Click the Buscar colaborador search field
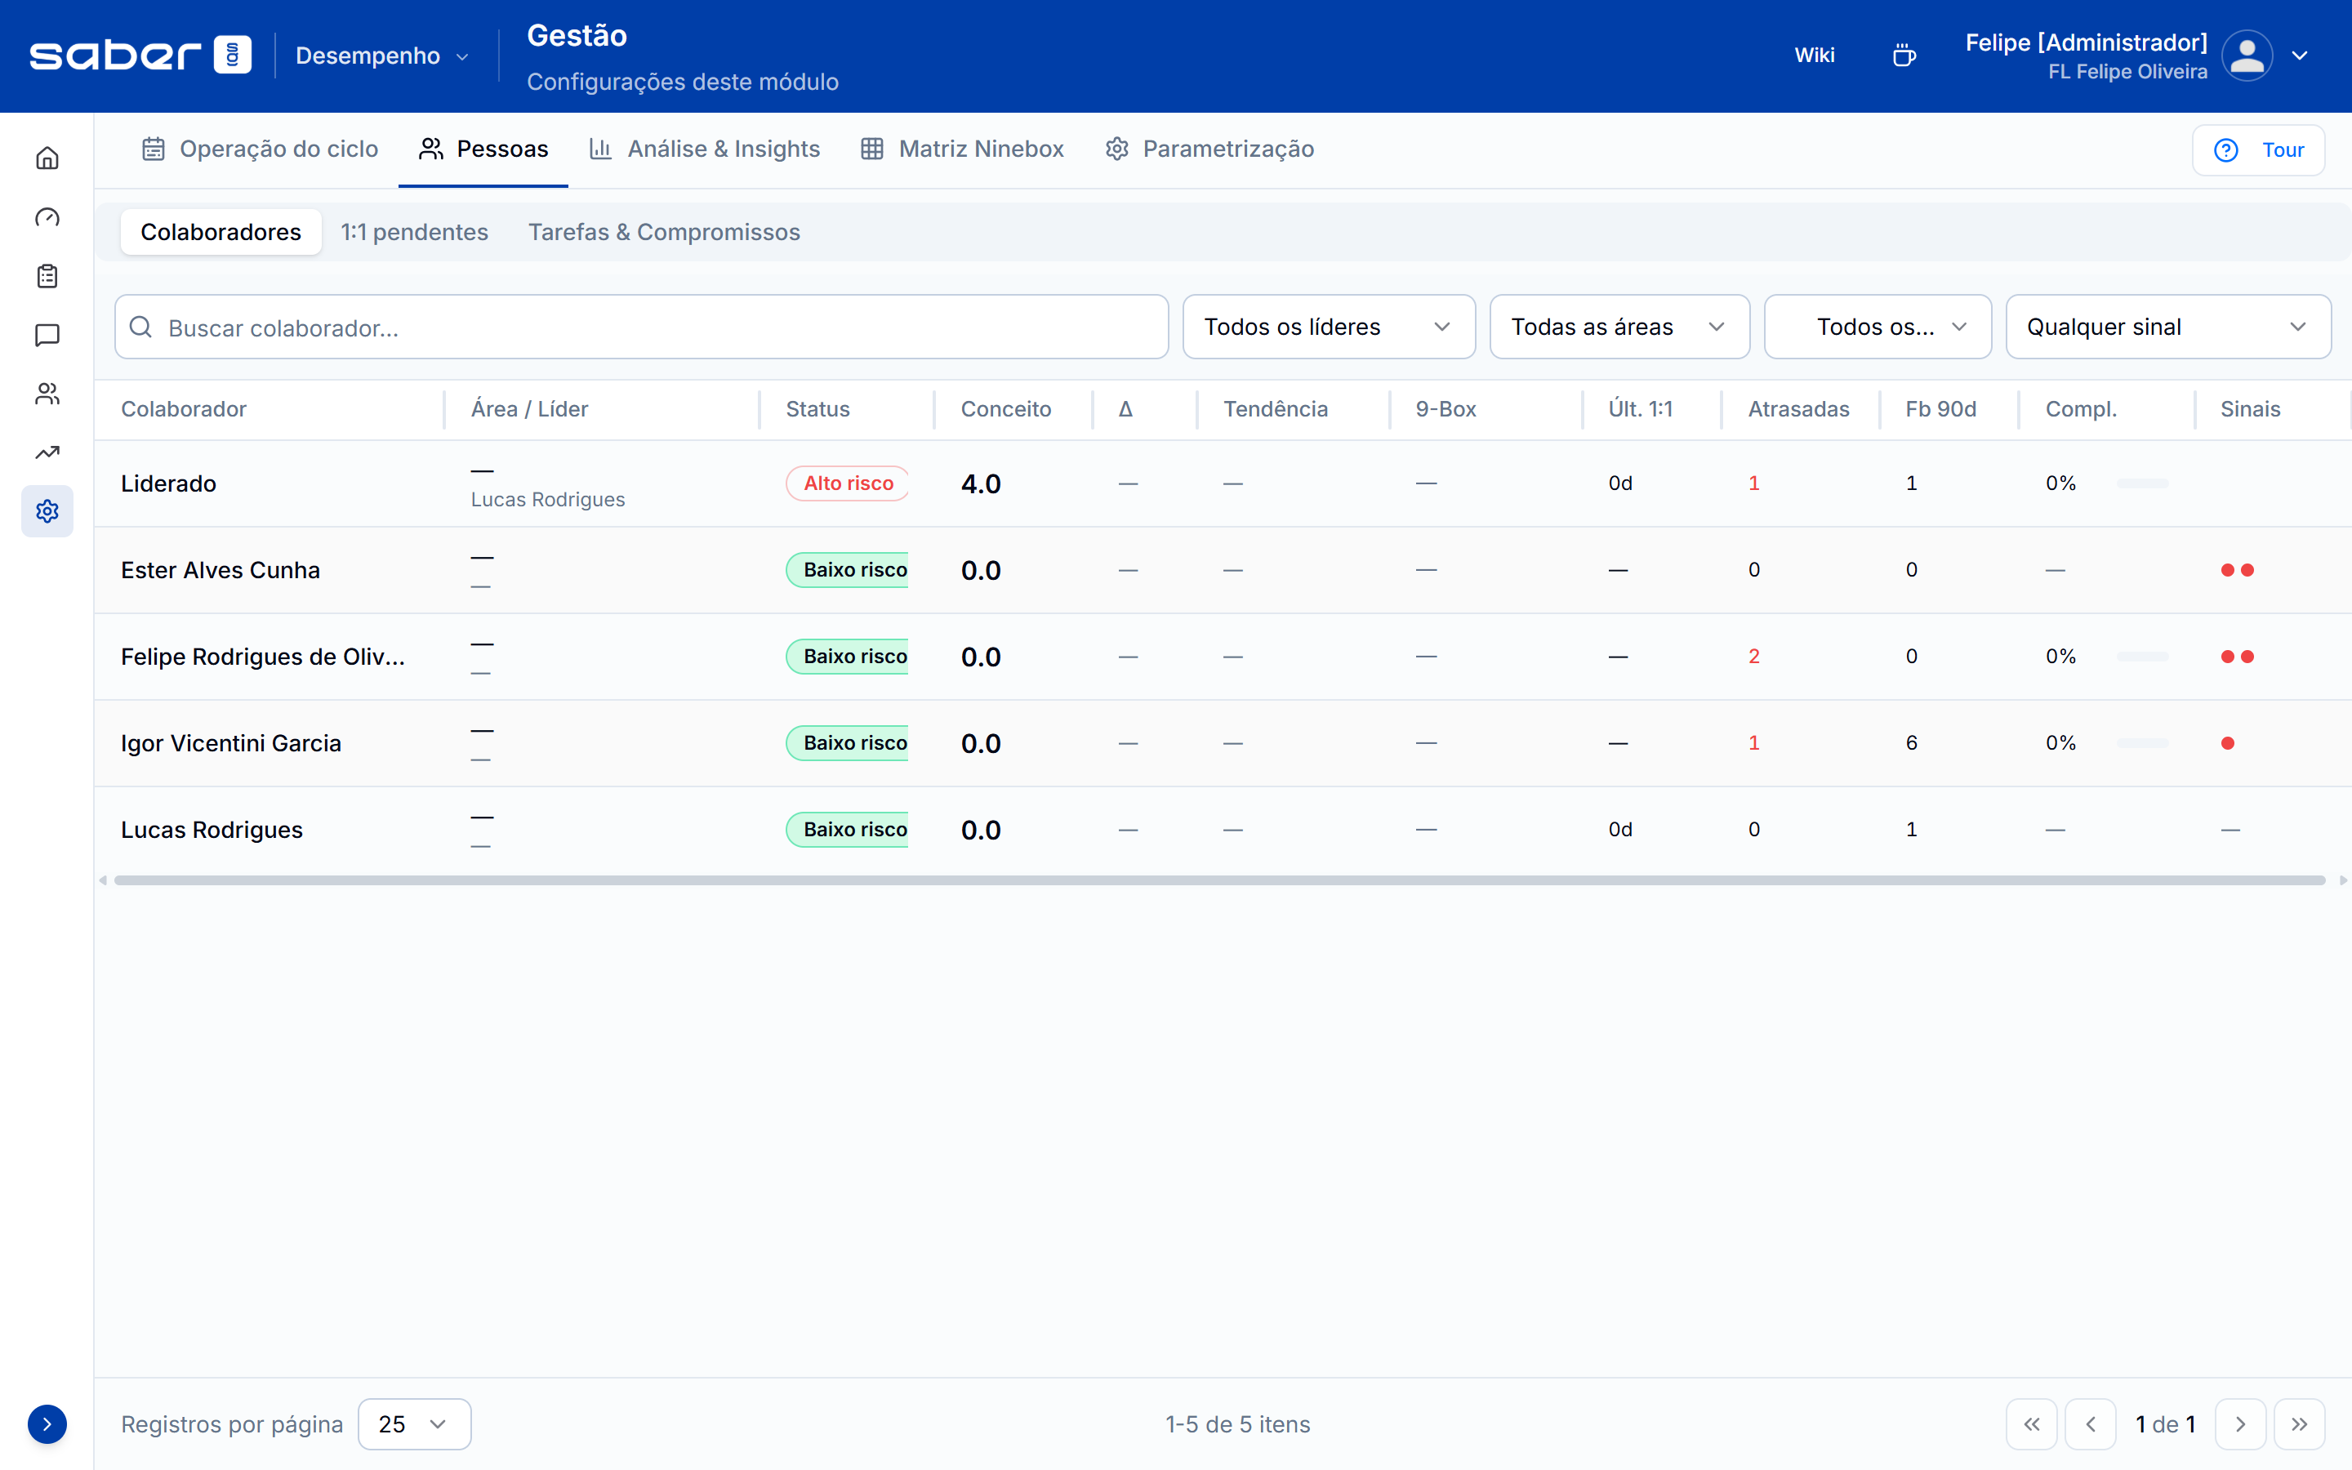The image size is (2352, 1470). click(x=641, y=327)
